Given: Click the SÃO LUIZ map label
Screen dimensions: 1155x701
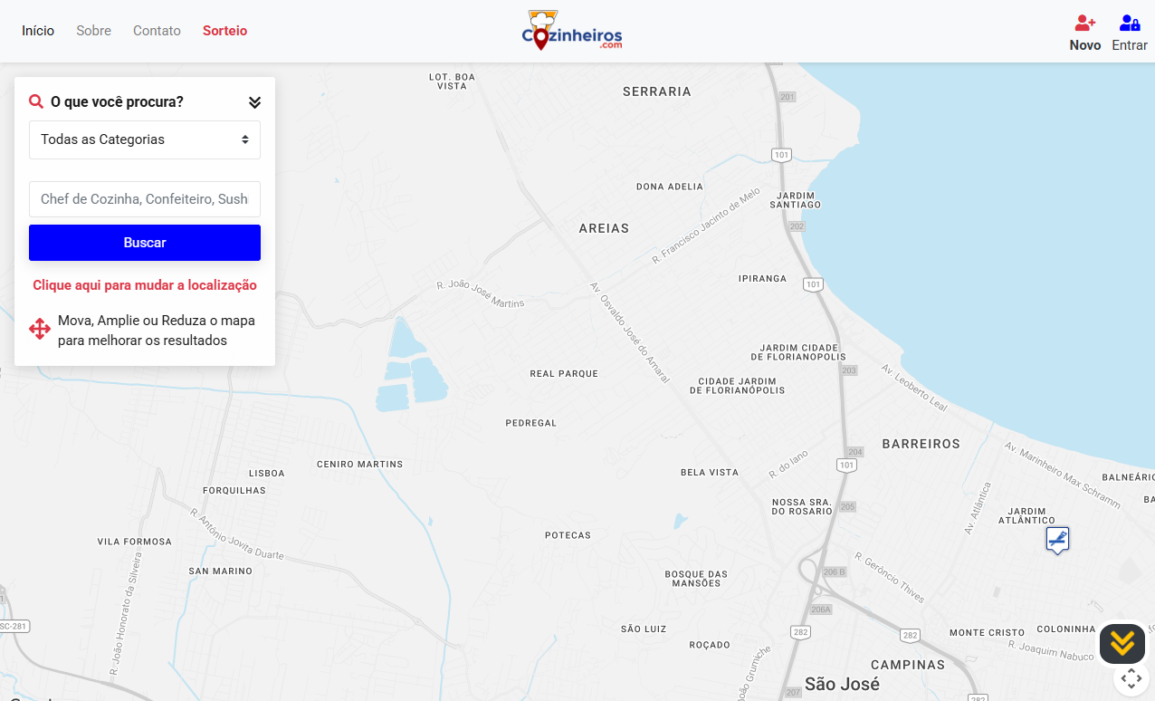Looking at the screenshot, I should (x=644, y=629).
